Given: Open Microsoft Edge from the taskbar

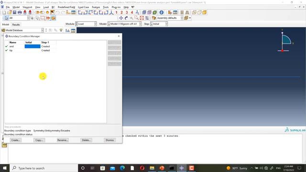Looking at the screenshot, I should pyautogui.click(x=122, y=168).
